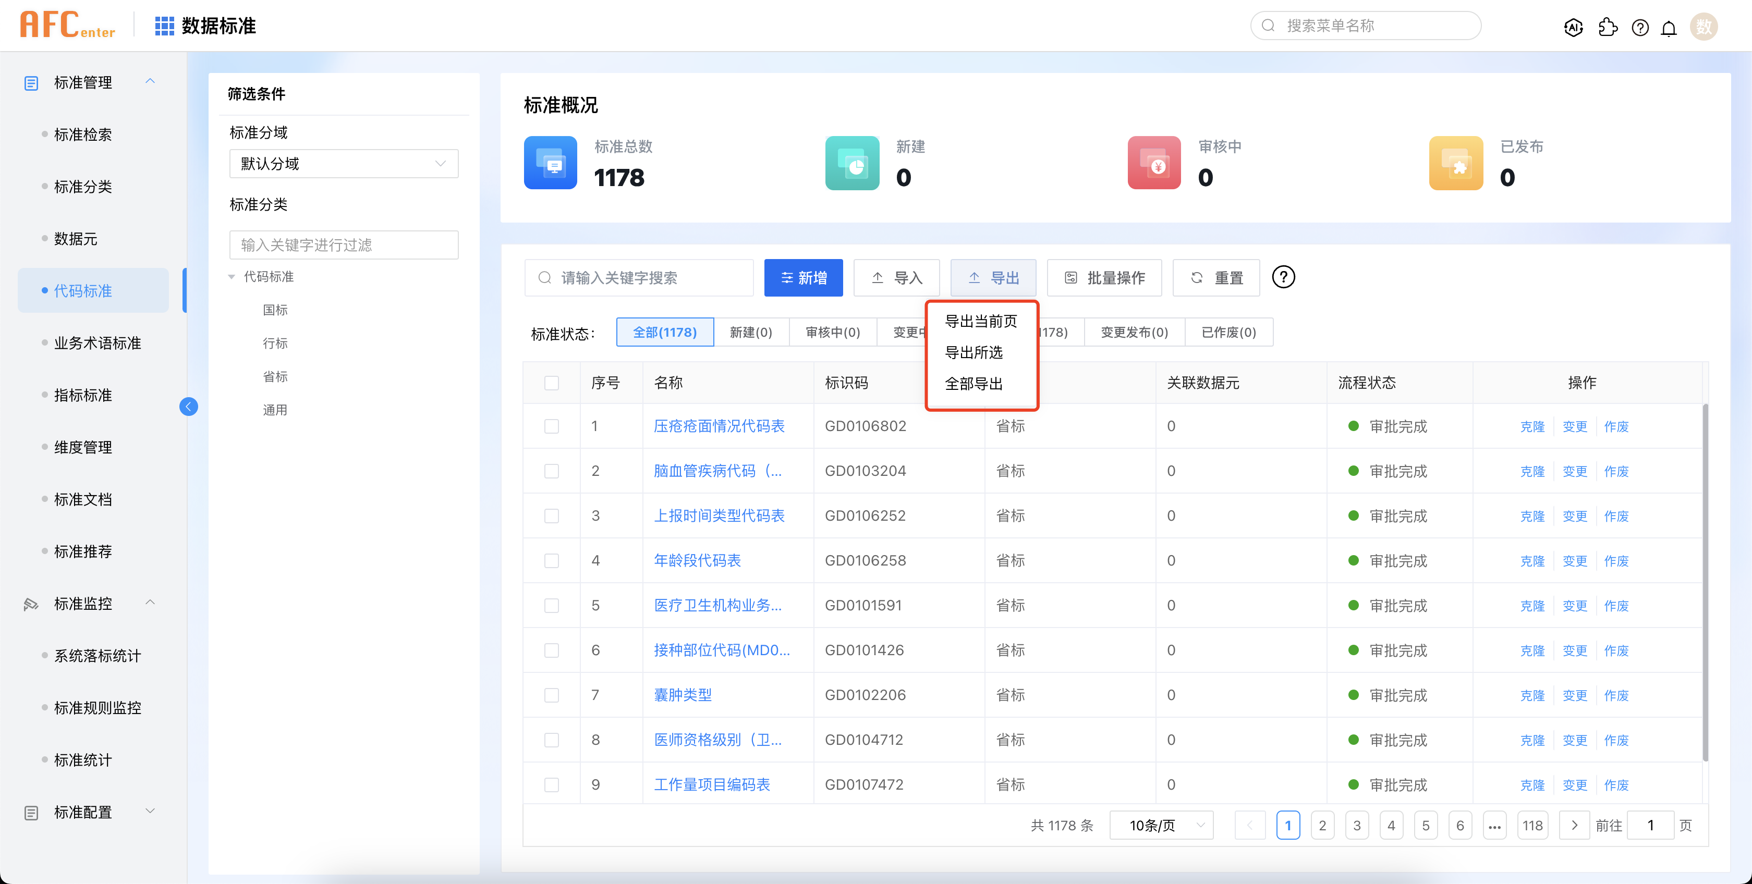Collapse sidebar with blue arrow handle
1752x884 pixels.
(189, 407)
